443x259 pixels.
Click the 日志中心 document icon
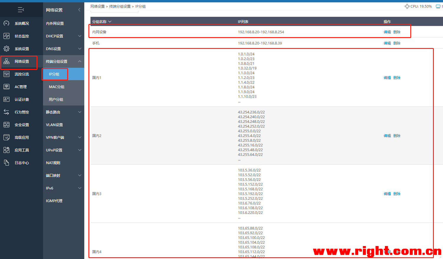click(x=6, y=163)
